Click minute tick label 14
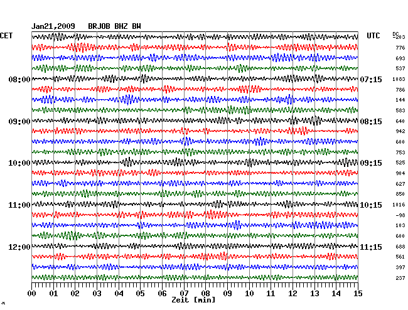This screenshot has height=310, width=408. pyautogui.click(x=336, y=294)
